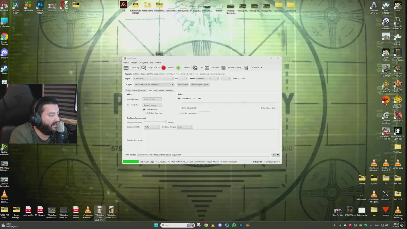Open VLC from the taskbar
The width and height of the screenshot is (407, 229).
(x=213, y=225)
